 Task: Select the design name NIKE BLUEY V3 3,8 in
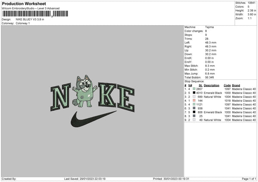30,19
